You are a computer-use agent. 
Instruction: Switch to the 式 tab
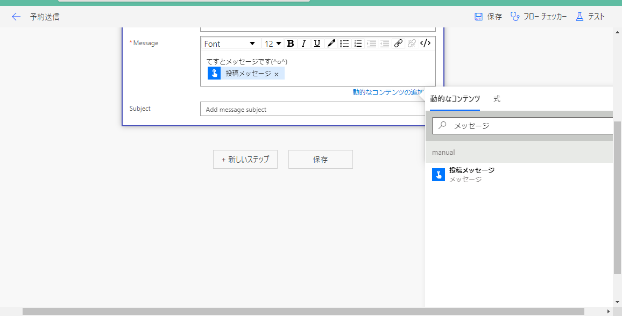pyautogui.click(x=496, y=99)
